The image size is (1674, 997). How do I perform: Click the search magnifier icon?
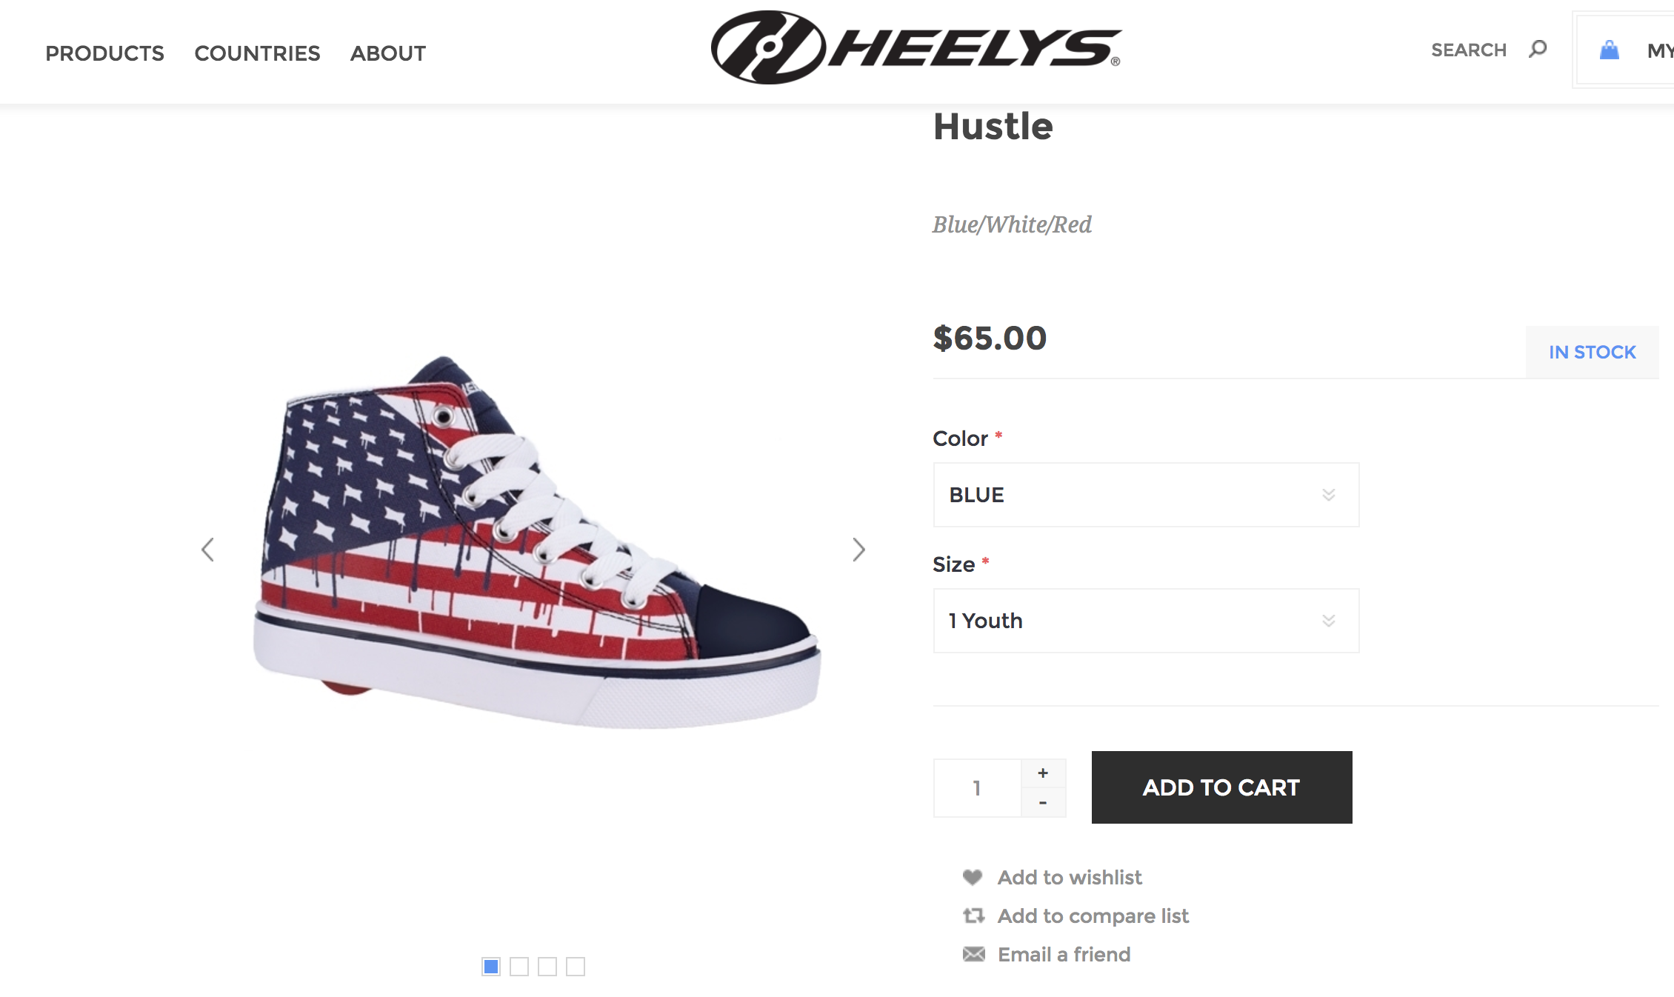(x=1538, y=49)
